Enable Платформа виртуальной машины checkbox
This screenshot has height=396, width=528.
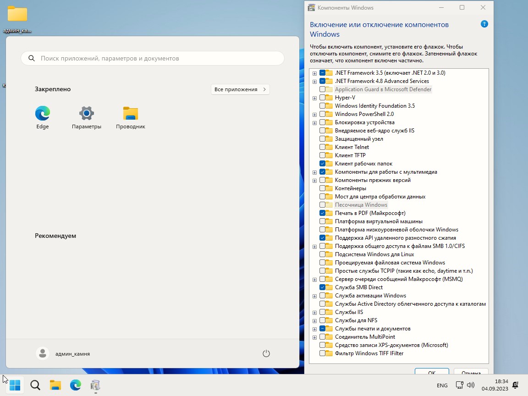(x=322, y=221)
